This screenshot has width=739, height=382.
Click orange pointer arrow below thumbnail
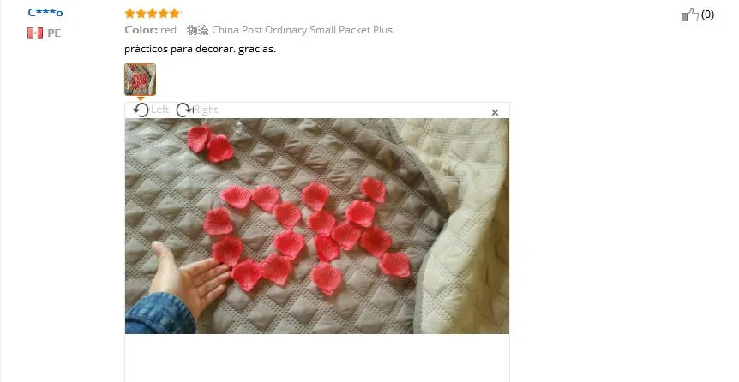pos(141,98)
